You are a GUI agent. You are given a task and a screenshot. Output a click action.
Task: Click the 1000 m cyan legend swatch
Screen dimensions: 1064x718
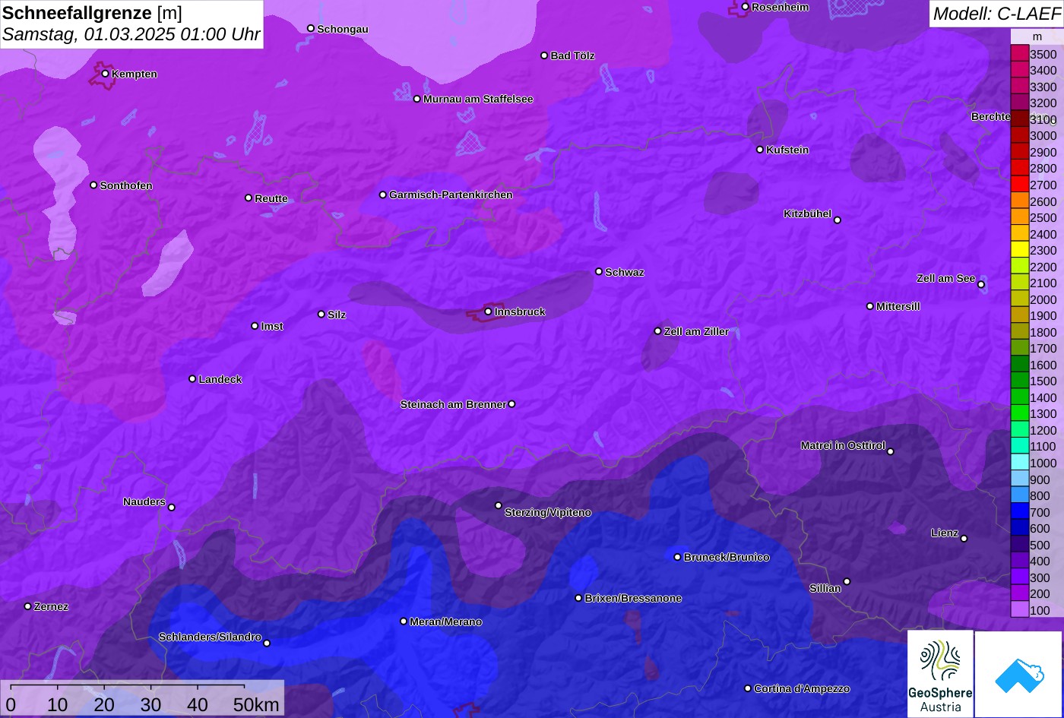pyautogui.click(x=1019, y=463)
